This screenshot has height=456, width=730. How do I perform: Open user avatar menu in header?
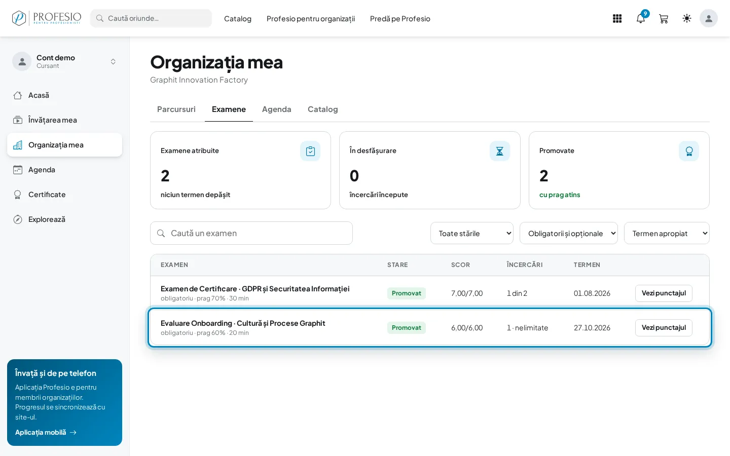point(709,18)
